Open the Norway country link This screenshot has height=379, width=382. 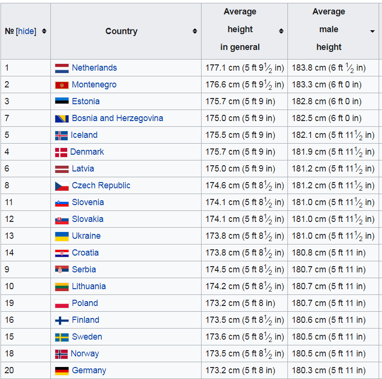[84, 354]
